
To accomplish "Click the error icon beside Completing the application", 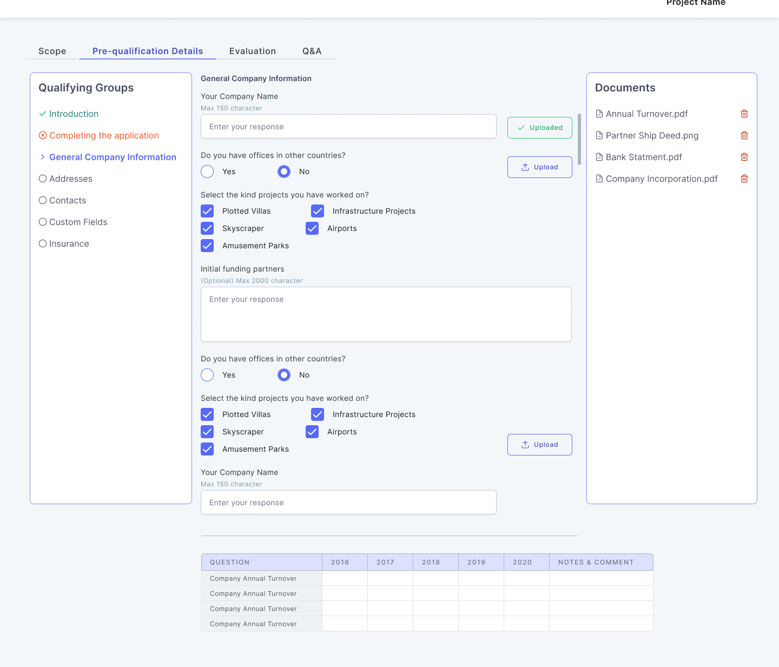I will pyautogui.click(x=43, y=135).
